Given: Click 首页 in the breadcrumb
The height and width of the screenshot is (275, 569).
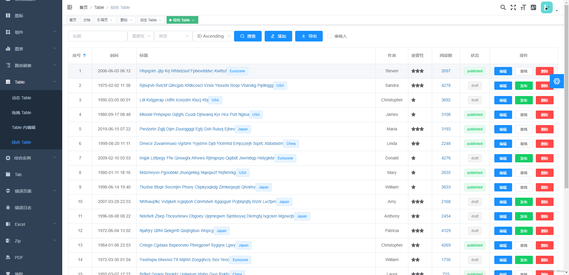Looking at the screenshot, I should (84, 7).
